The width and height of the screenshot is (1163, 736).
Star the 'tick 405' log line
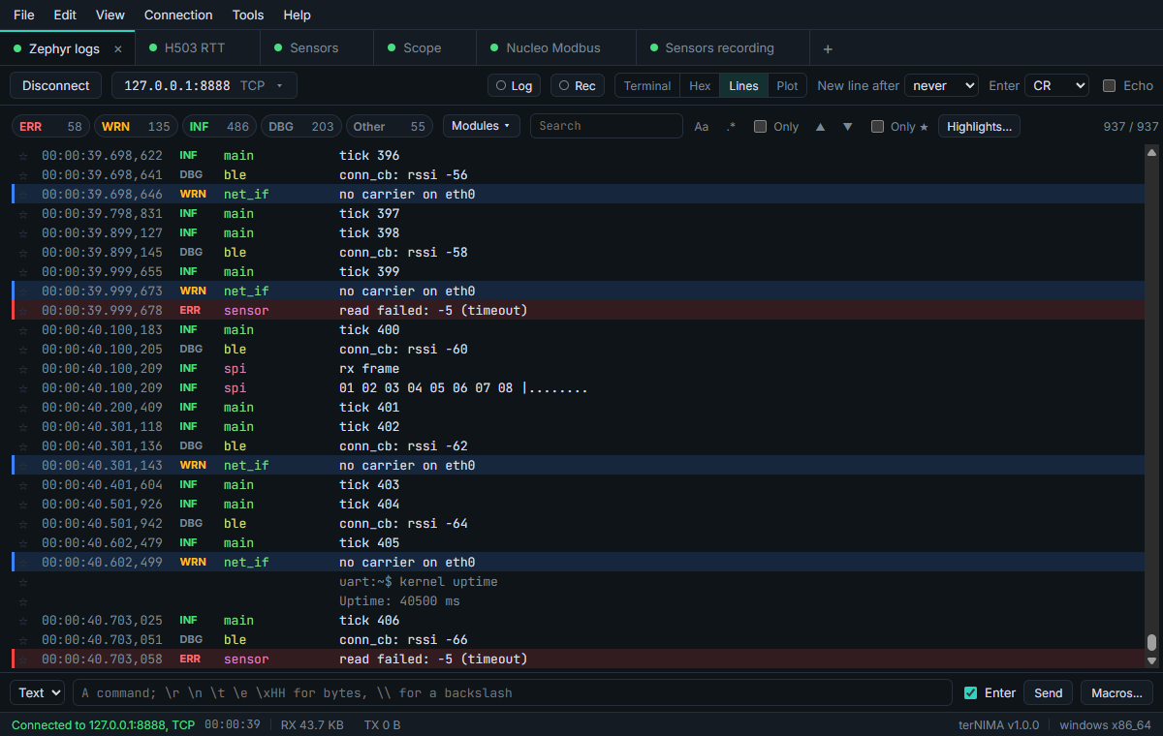(x=23, y=543)
